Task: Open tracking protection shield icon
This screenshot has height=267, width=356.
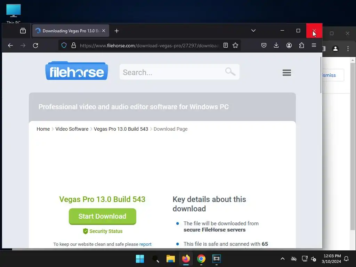Action: [64, 46]
